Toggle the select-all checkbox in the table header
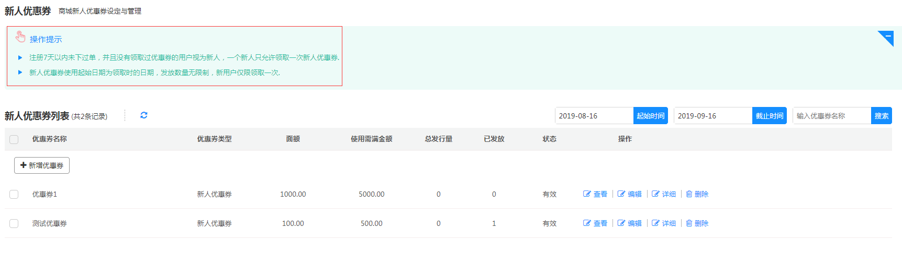Image resolution: width=902 pixels, height=276 pixels. tap(14, 139)
